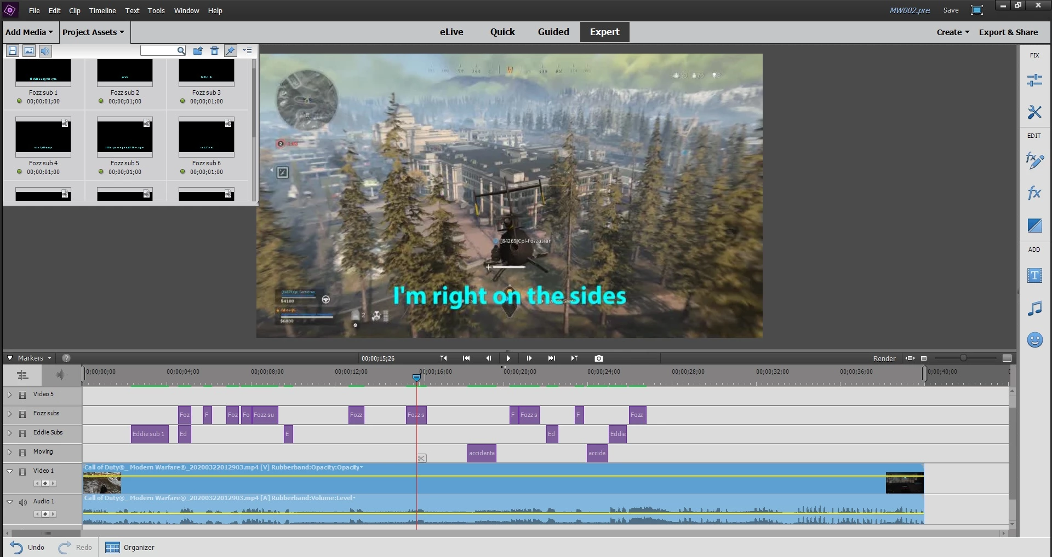1052x557 pixels.
Task: Switch to the eLive tab
Action: (451, 32)
